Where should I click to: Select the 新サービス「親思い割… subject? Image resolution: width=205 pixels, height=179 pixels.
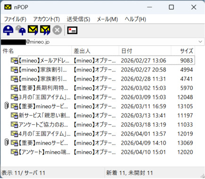44,115
